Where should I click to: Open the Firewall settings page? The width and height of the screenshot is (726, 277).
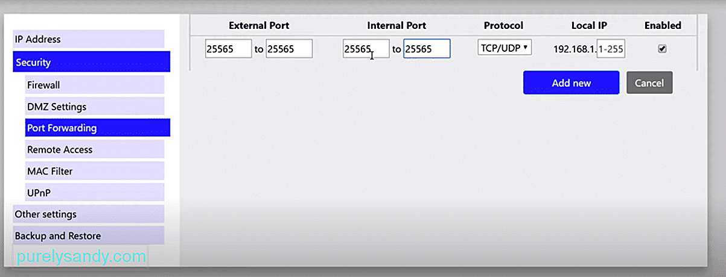coord(95,85)
